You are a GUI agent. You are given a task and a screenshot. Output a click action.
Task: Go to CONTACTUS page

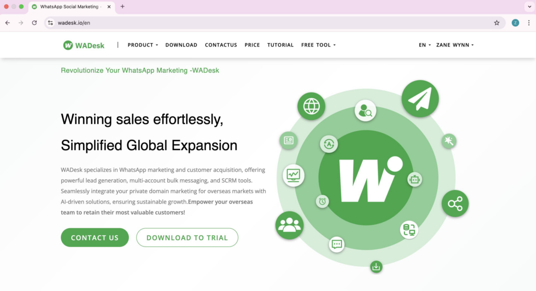click(x=221, y=45)
